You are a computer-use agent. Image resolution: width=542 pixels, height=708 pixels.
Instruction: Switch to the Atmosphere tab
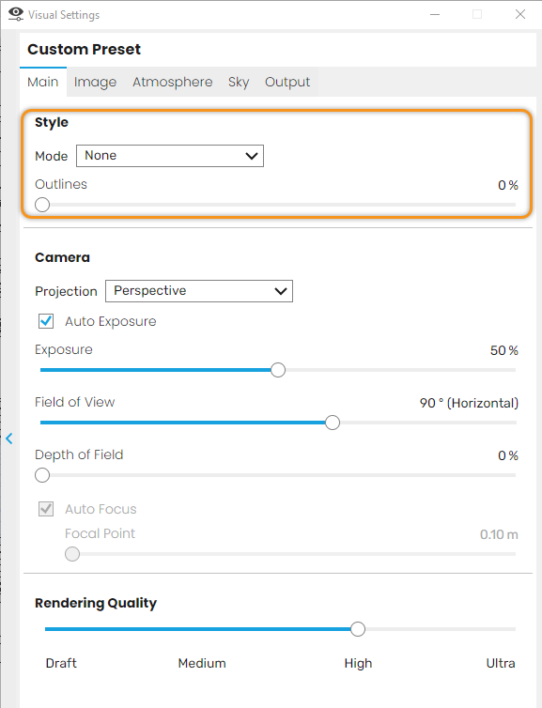click(x=173, y=83)
